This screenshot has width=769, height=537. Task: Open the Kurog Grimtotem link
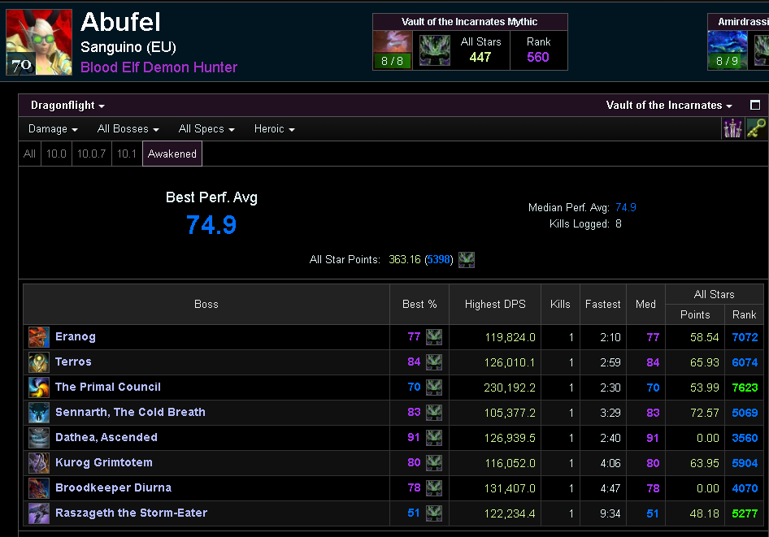pos(104,462)
